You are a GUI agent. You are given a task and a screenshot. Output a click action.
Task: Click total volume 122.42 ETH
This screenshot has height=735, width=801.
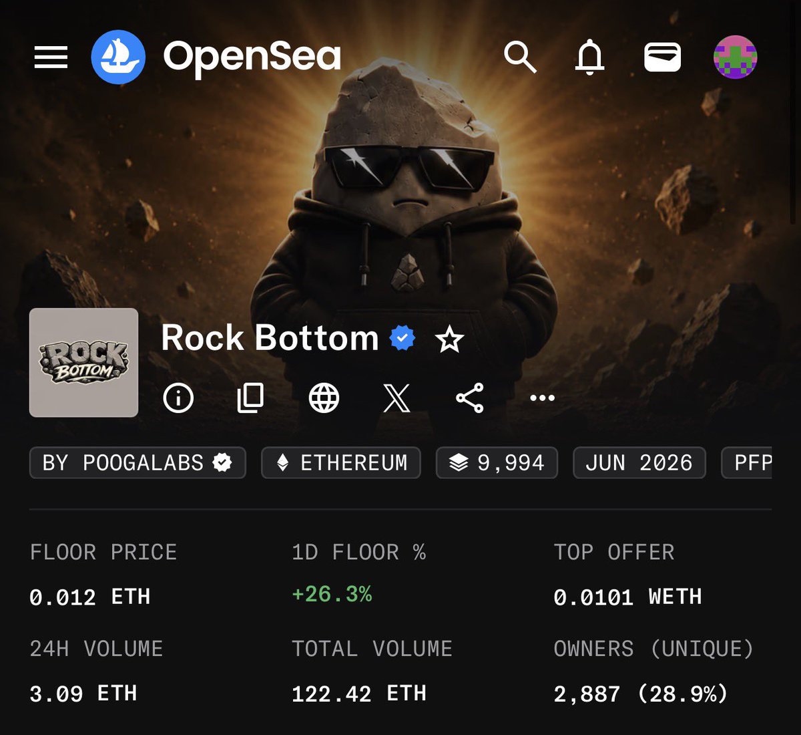tap(359, 694)
